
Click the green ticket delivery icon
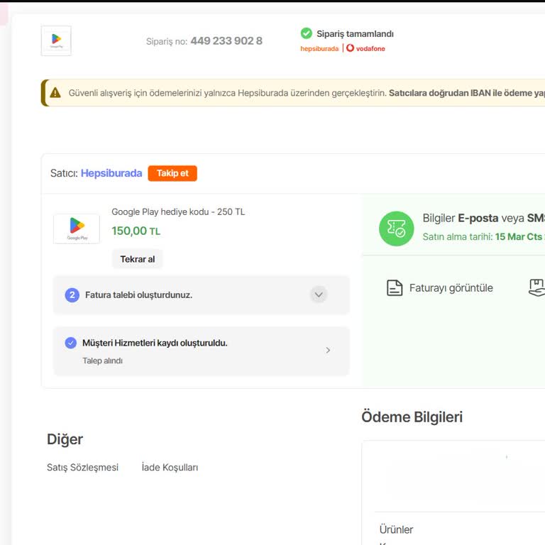[x=396, y=229]
